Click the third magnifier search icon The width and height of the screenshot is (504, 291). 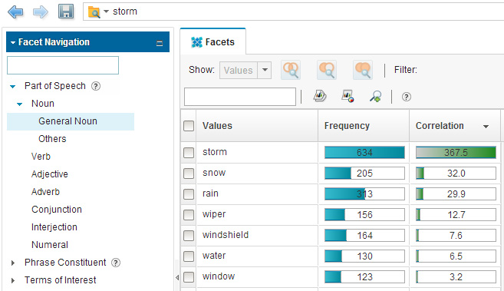(x=363, y=70)
